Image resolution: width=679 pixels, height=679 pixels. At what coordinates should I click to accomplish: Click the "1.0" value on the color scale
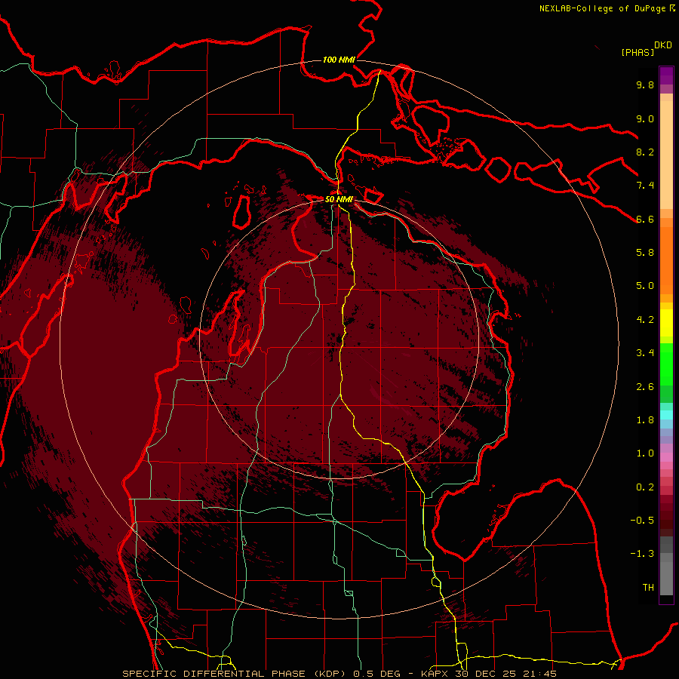(x=645, y=453)
